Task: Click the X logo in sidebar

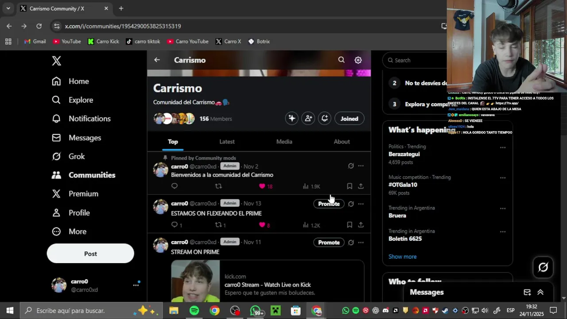Action: point(56,61)
